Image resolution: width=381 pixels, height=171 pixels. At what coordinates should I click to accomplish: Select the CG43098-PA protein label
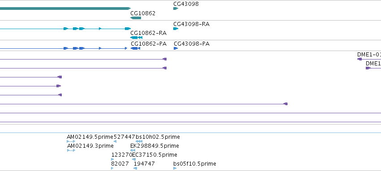[192, 44]
